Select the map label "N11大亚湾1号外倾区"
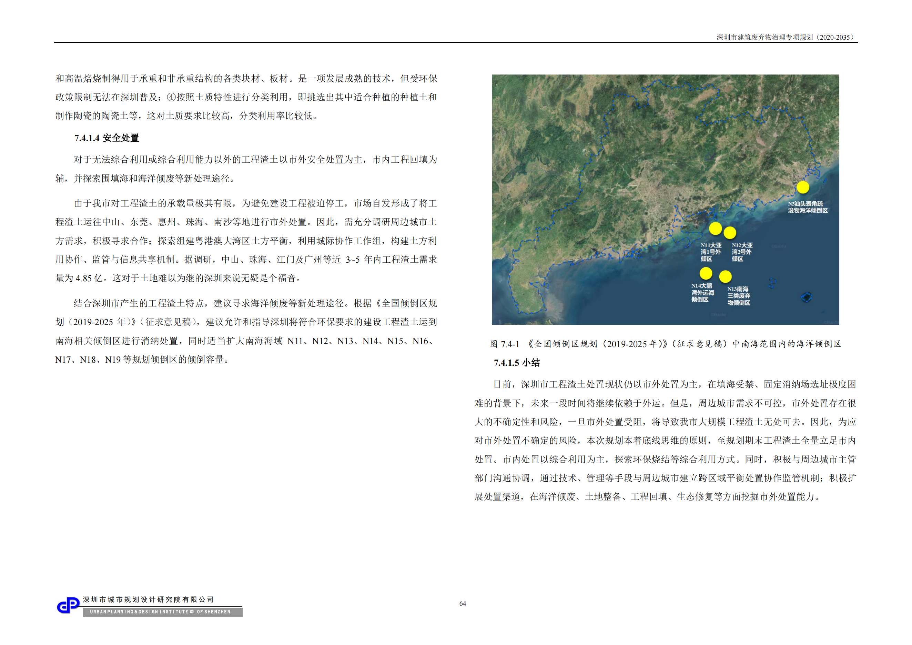912x645 pixels. pos(711,252)
